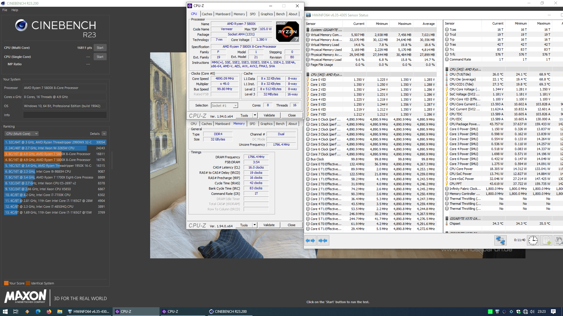Open the Action Center notification icon

pyautogui.click(x=553, y=312)
